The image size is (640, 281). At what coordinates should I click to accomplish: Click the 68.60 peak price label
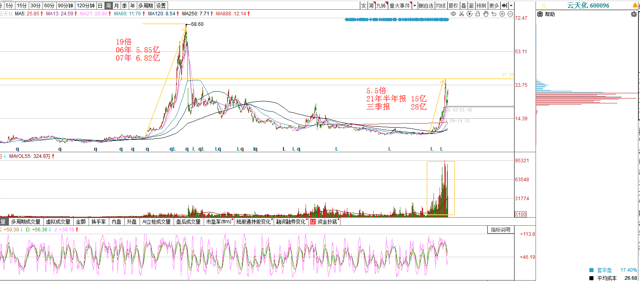pyautogui.click(x=197, y=24)
